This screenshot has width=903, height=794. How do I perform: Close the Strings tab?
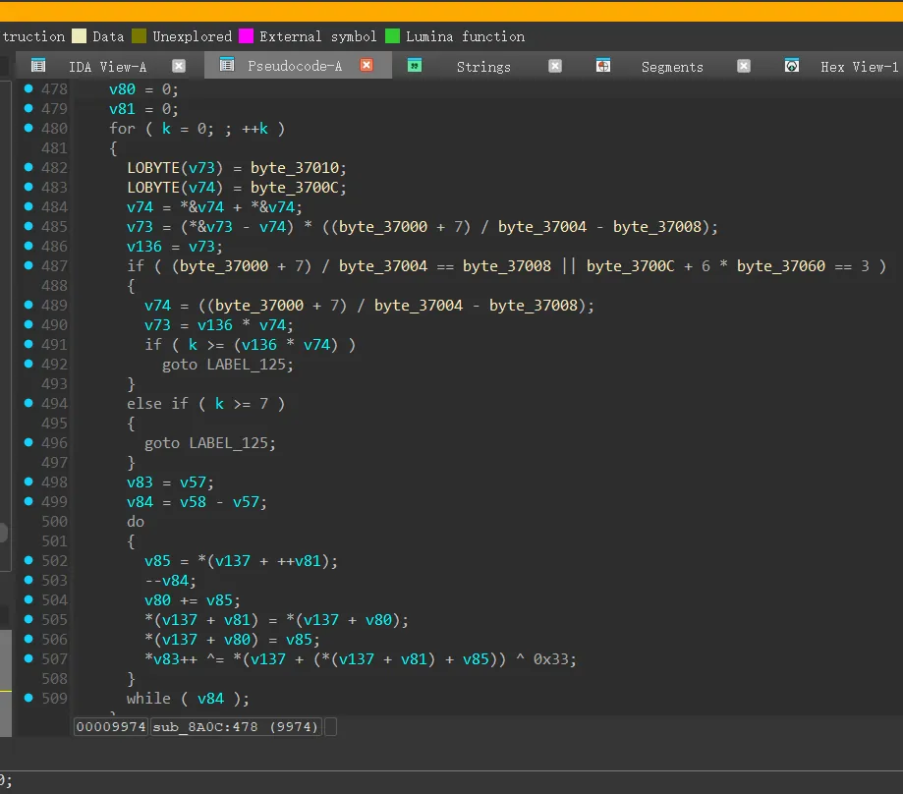pyautogui.click(x=555, y=66)
